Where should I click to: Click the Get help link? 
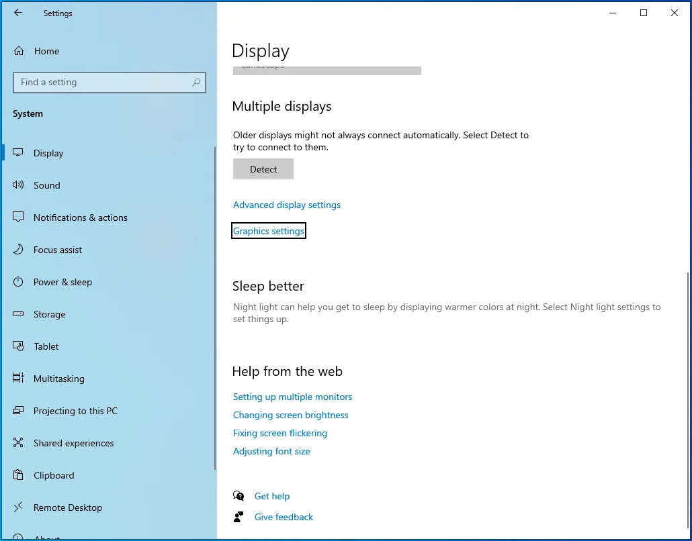[x=272, y=496]
